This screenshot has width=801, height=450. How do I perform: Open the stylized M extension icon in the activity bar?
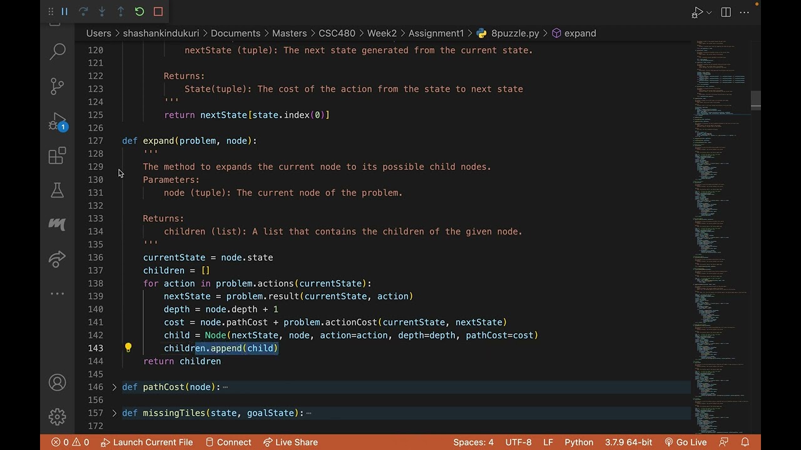[x=58, y=224]
